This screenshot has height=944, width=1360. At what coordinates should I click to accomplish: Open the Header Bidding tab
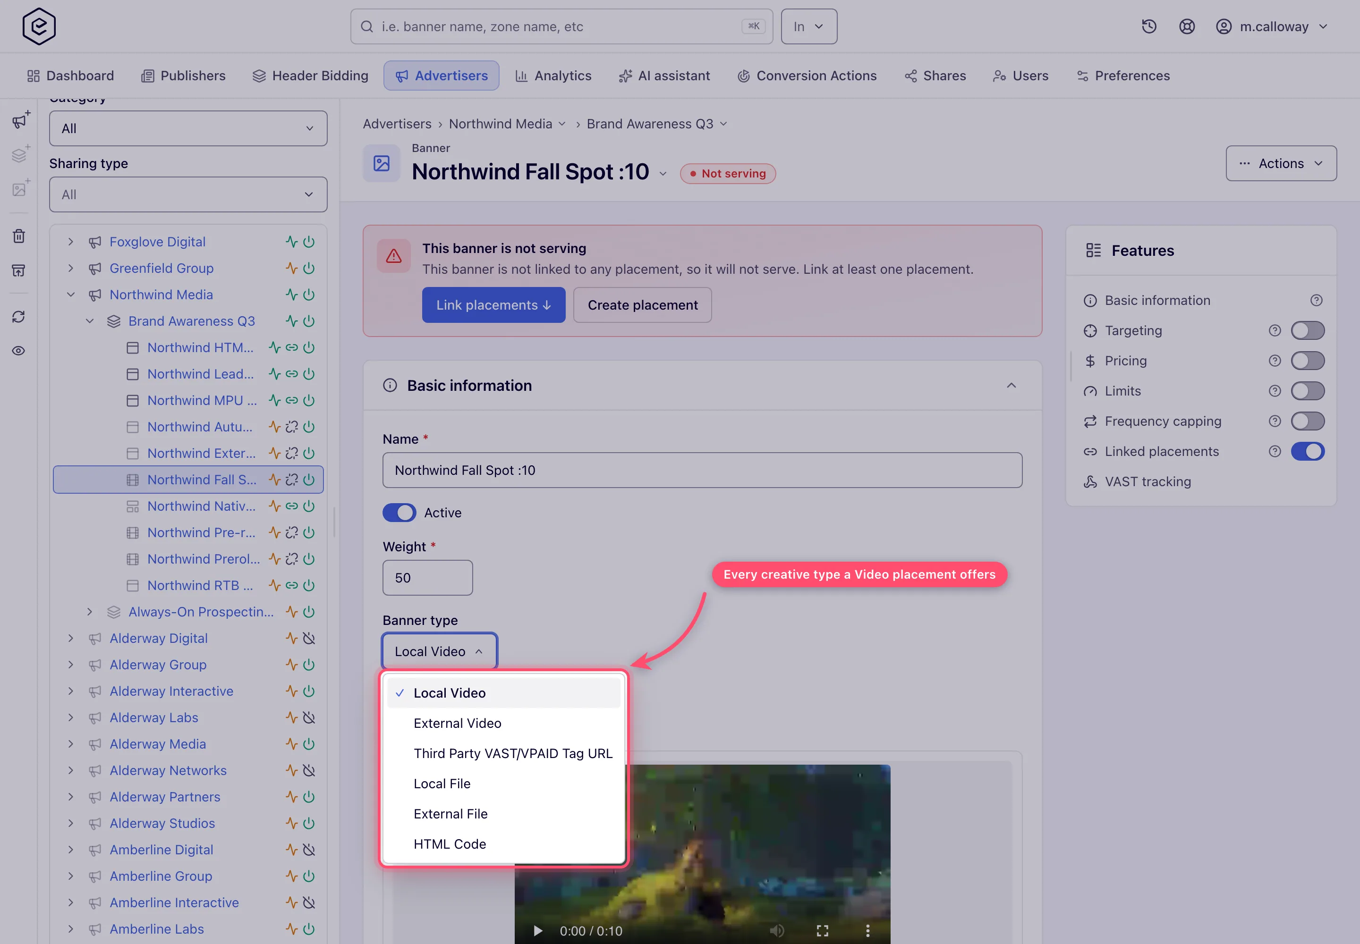(310, 76)
